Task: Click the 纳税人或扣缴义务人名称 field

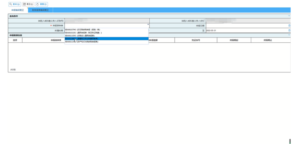Action: [248, 21]
